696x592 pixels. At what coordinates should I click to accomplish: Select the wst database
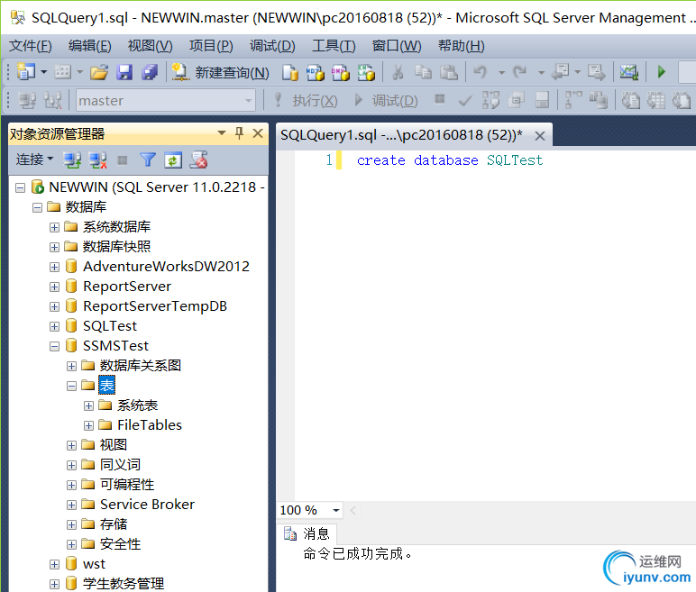coord(94,564)
